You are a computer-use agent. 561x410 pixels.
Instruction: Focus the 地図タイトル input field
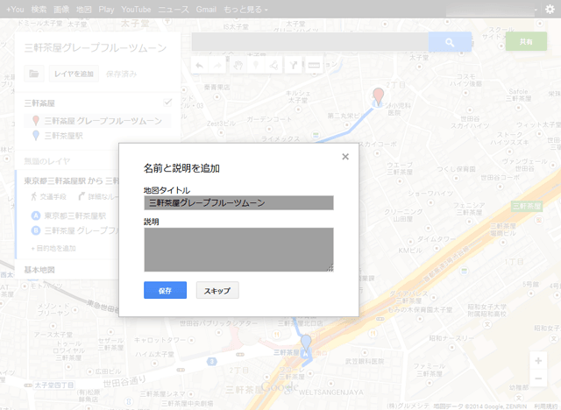(238, 202)
